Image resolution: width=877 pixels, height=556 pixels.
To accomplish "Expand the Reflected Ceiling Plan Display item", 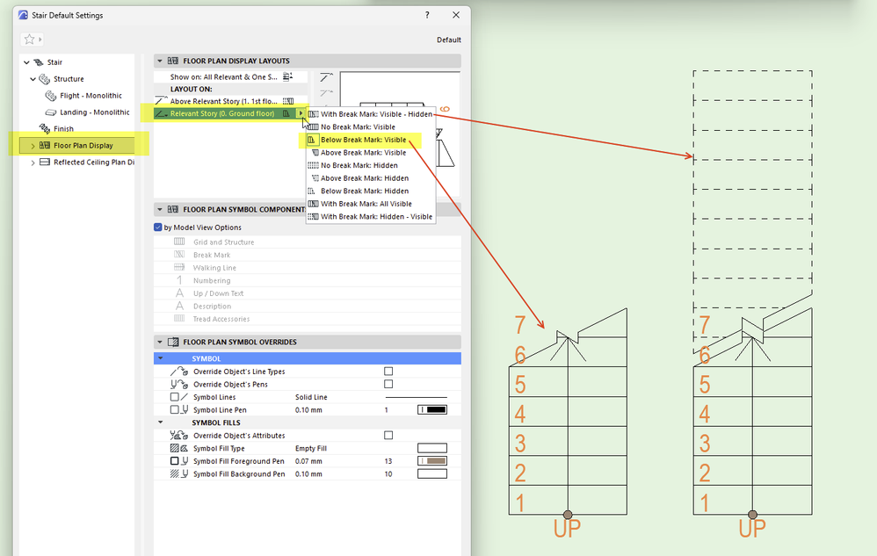I will (x=33, y=162).
